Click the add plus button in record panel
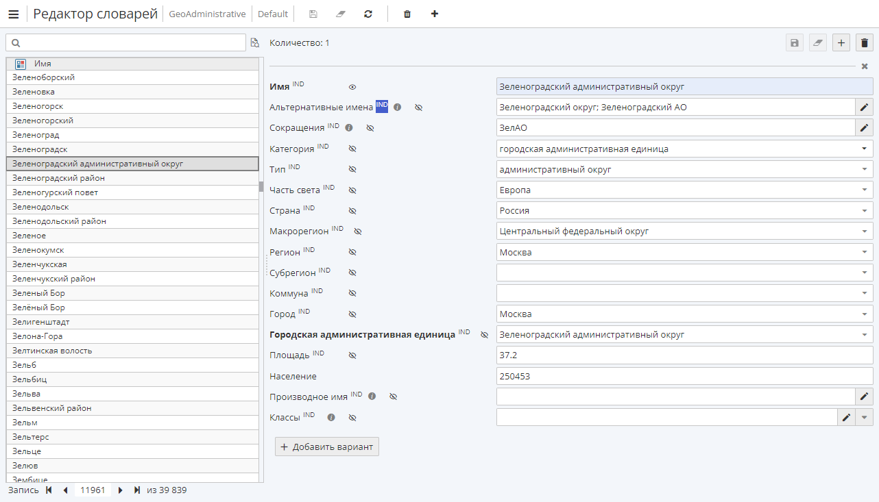Image resolution: width=879 pixels, height=502 pixels. tap(841, 42)
